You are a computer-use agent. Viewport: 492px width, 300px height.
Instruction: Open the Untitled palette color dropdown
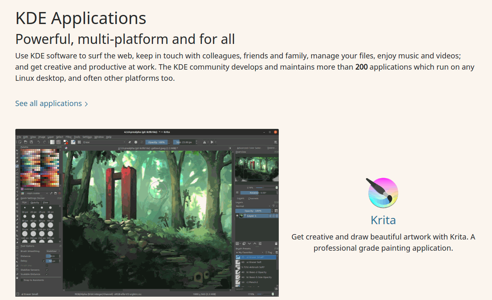pos(40,189)
